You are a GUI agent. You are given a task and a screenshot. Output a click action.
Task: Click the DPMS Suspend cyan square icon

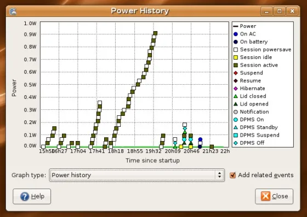click(236, 135)
